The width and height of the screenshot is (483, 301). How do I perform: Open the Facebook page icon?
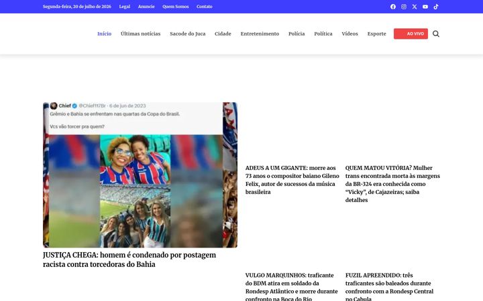pyautogui.click(x=392, y=7)
